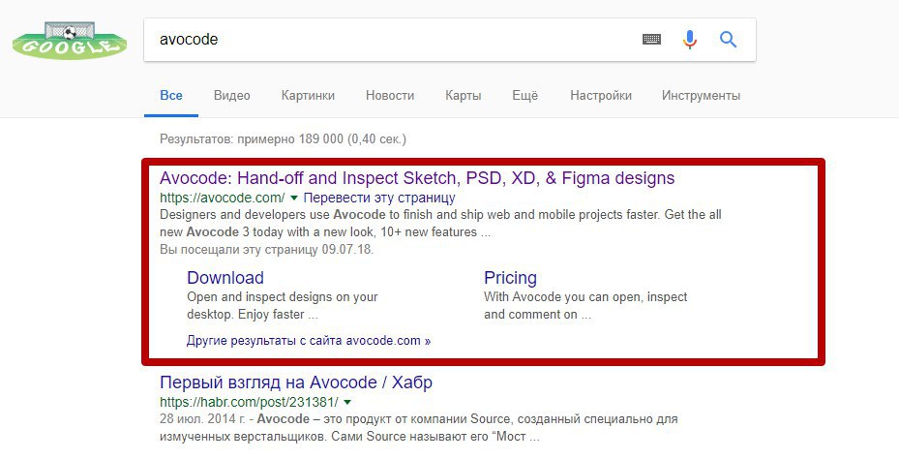
Task: Switch to the Картинки tab
Action: coord(308,96)
